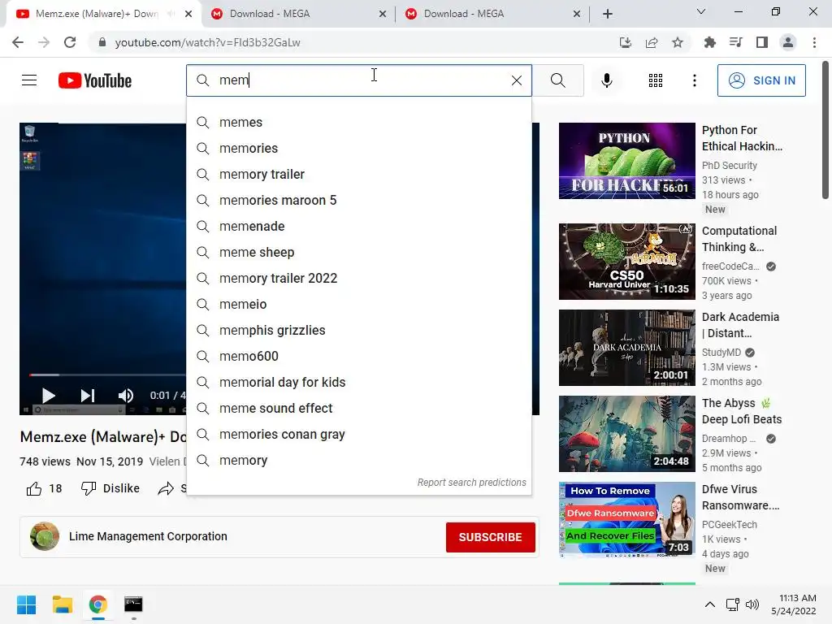Share this page icon in address bar

pyautogui.click(x=652, y=42)
